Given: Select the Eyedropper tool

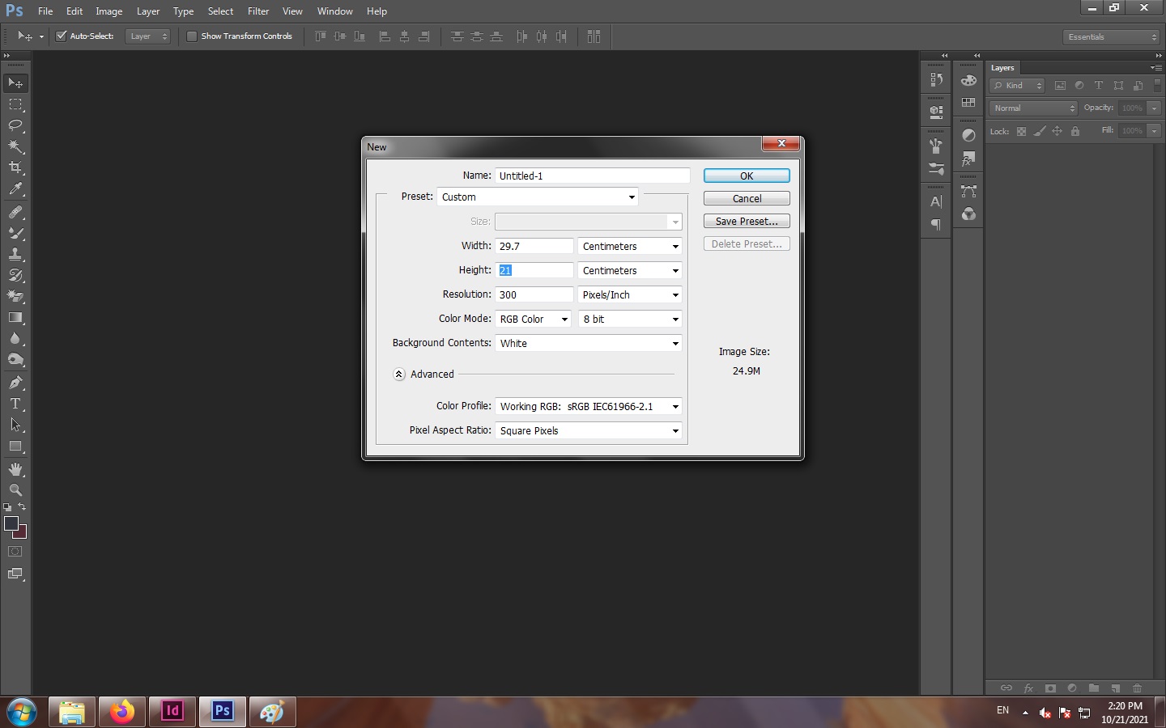Looking at the screenshot, I should coord(15,189).
